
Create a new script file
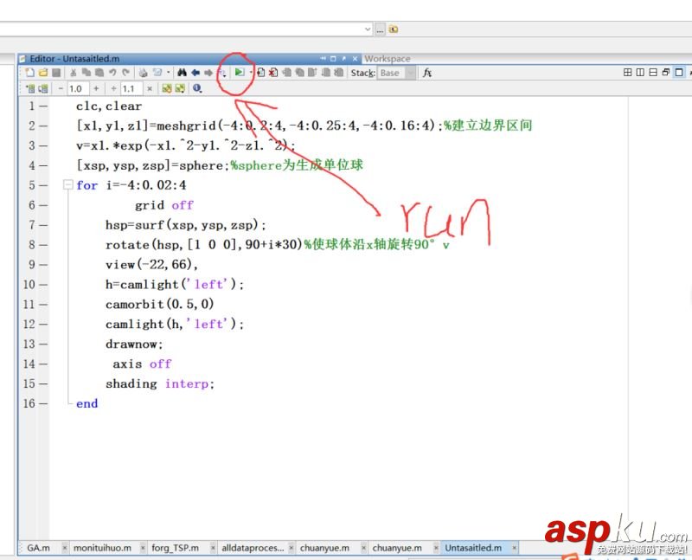click(x=29, y=74)
